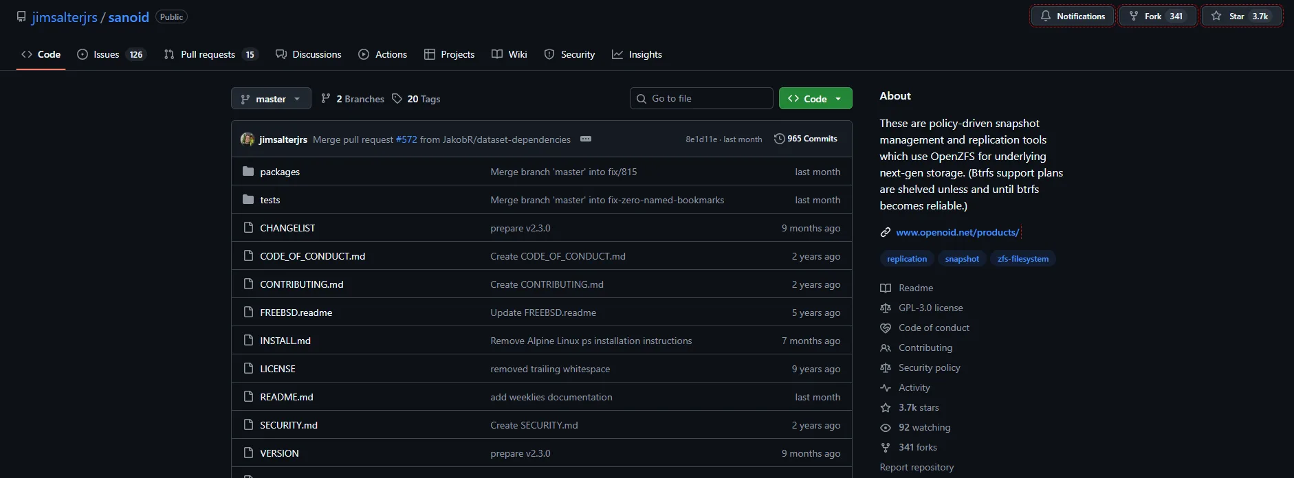Screen dimensions: 1294x478
Task: Open pull request #572 link
Action: [x=406, y=139]
